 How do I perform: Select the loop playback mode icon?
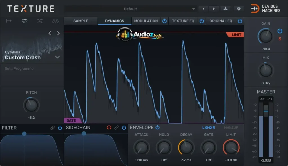pos(24,21)
